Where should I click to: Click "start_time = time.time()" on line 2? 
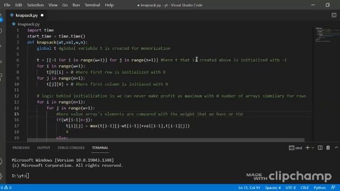56,36
